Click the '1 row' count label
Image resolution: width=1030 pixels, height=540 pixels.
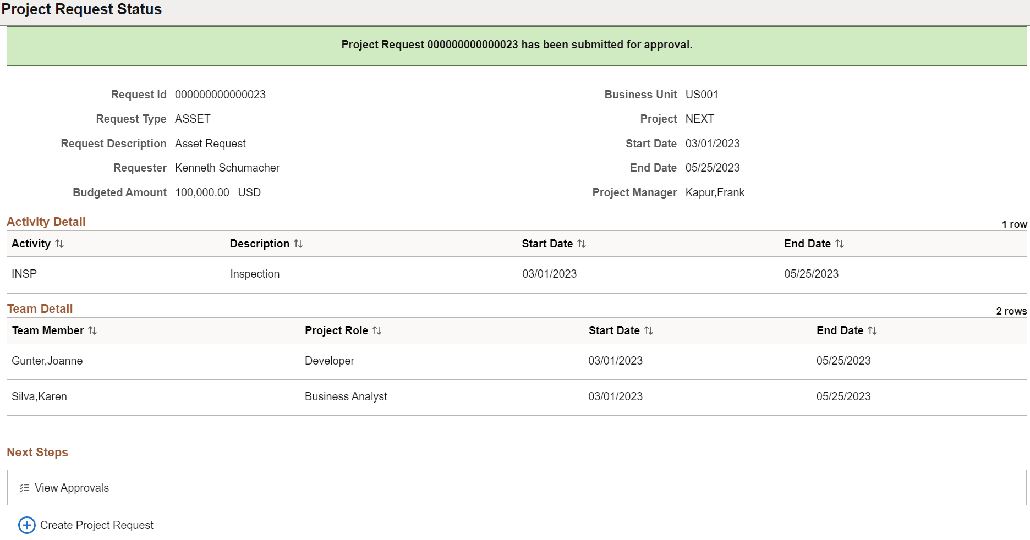pyautogui.click(x=1013, y=224)
